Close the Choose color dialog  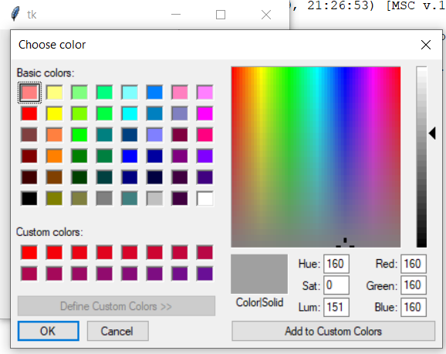pyautogui.click(x=425, y=45)
